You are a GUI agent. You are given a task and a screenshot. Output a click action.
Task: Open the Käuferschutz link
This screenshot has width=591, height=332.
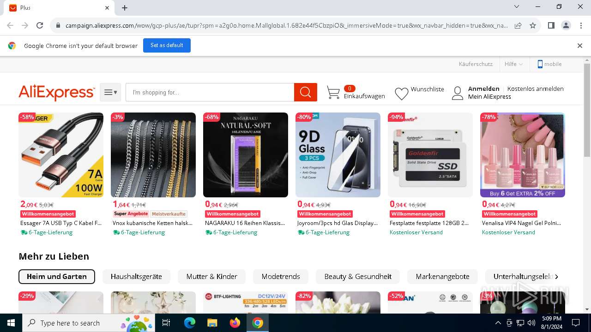pos(476,64)
